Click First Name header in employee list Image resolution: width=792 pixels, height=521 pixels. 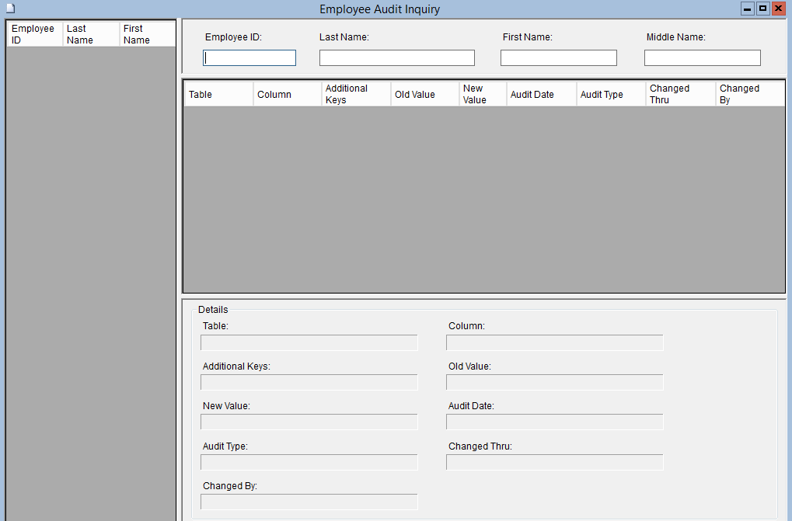point(147,34)
